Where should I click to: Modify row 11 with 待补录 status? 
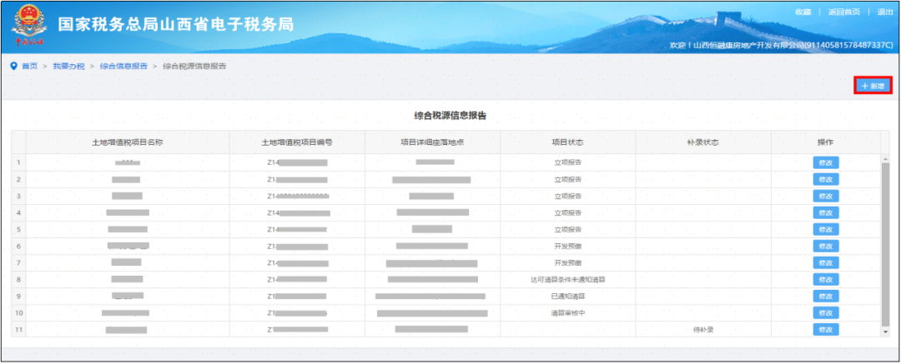[826, 330]
